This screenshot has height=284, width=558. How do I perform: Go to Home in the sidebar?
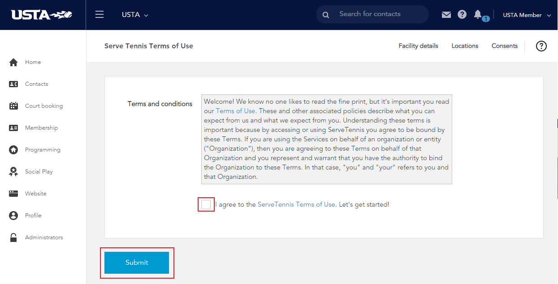pyautogui.click(x=33, y=62)
